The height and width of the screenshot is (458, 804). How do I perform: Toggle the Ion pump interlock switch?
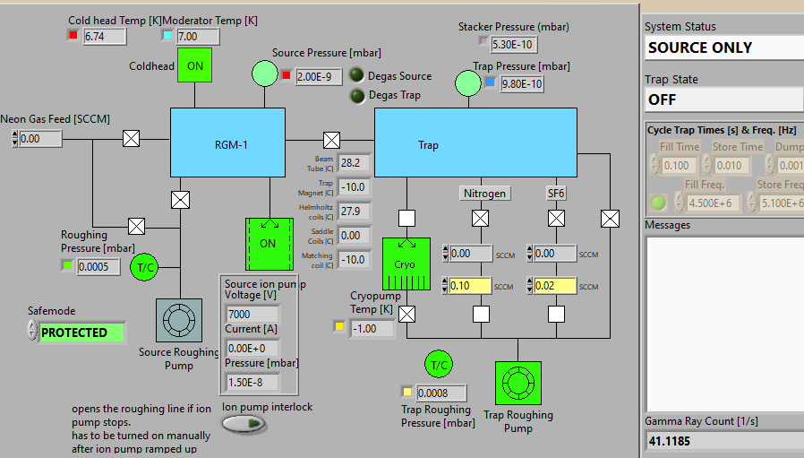(x=244, y=424)
